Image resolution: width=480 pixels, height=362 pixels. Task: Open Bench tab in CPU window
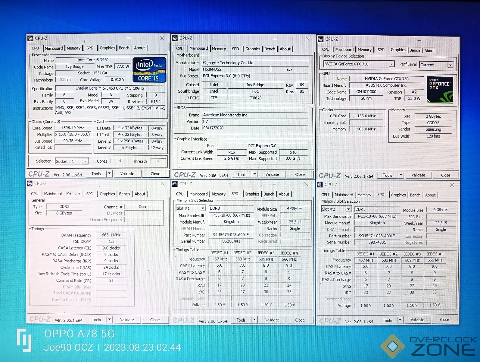124,48
